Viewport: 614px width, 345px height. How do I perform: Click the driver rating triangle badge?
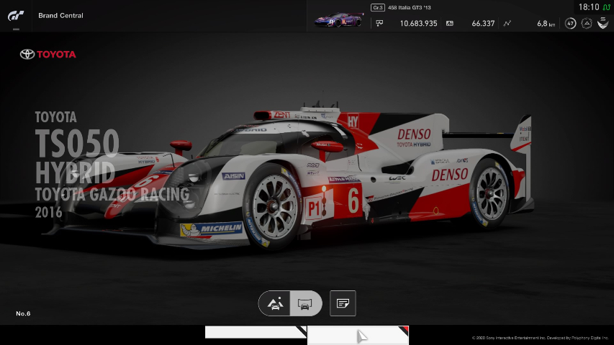point(587,23)
